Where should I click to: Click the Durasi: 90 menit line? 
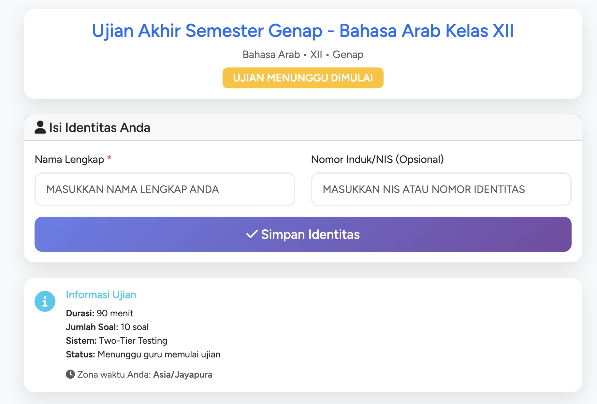tap(99, 313)
